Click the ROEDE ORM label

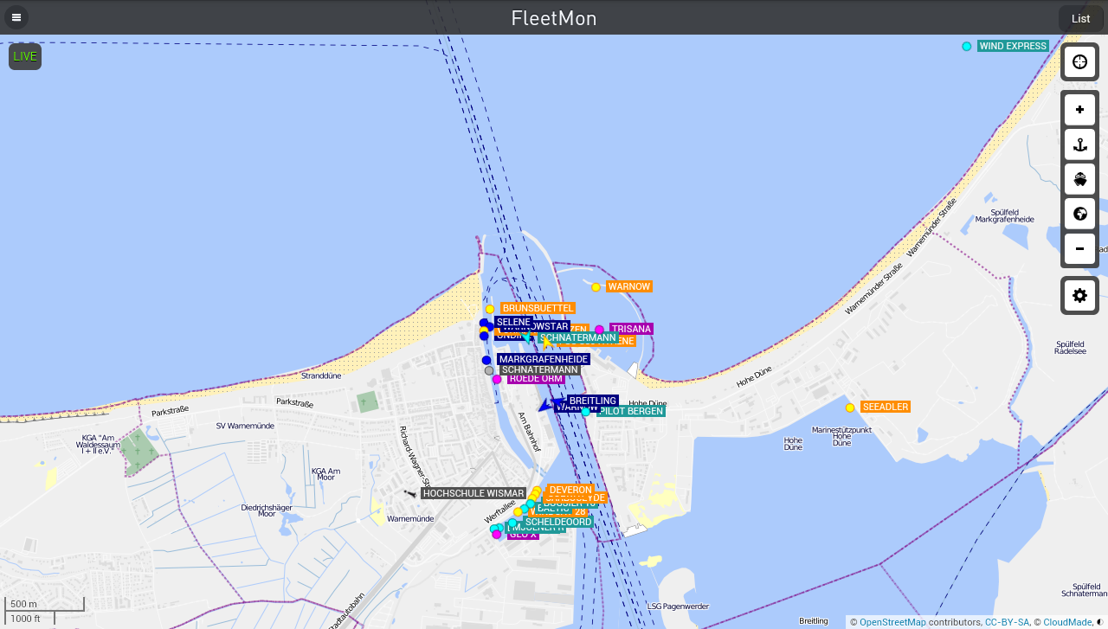536,378
